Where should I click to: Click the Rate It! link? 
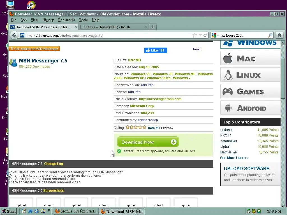click(153, 128)
